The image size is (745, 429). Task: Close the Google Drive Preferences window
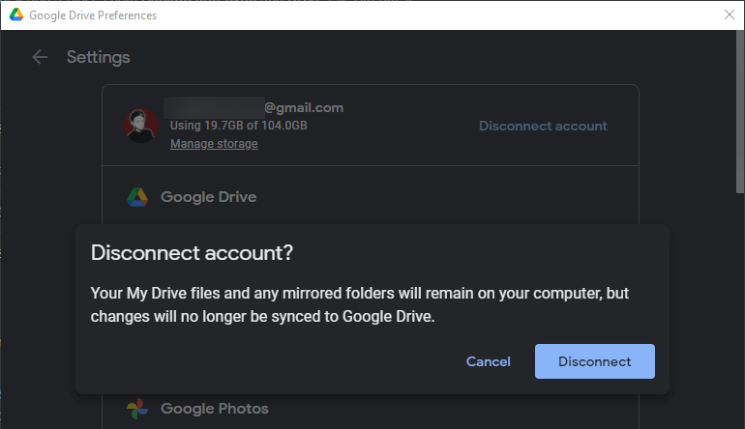click(730, 14)
